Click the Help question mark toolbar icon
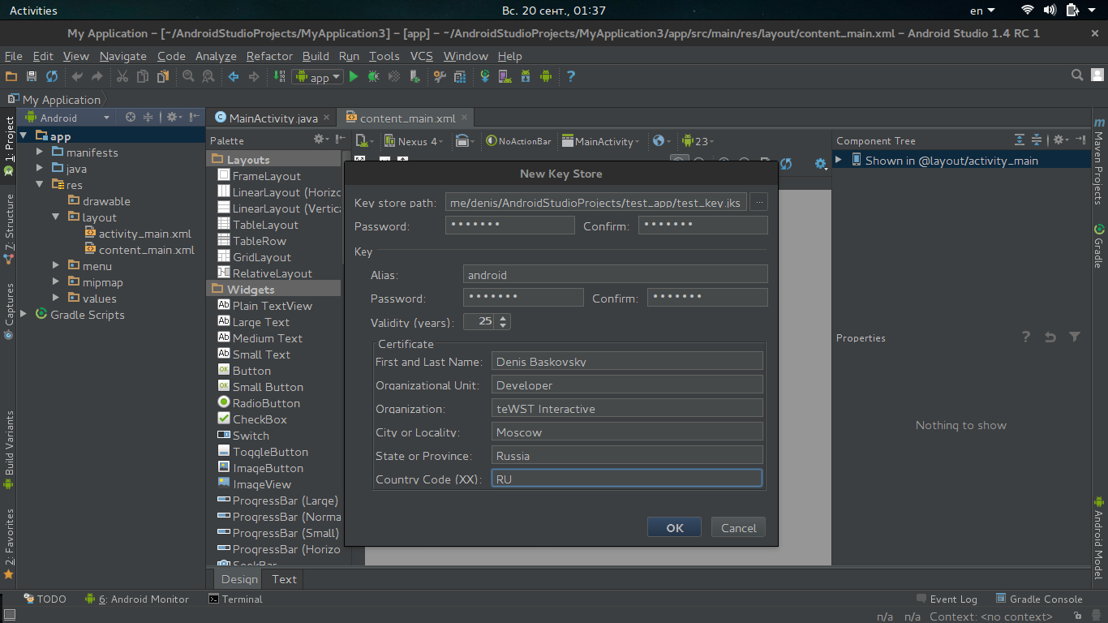Image resolution: width=1108 pixels, height=623 pixels. click(x=571, y=76)
